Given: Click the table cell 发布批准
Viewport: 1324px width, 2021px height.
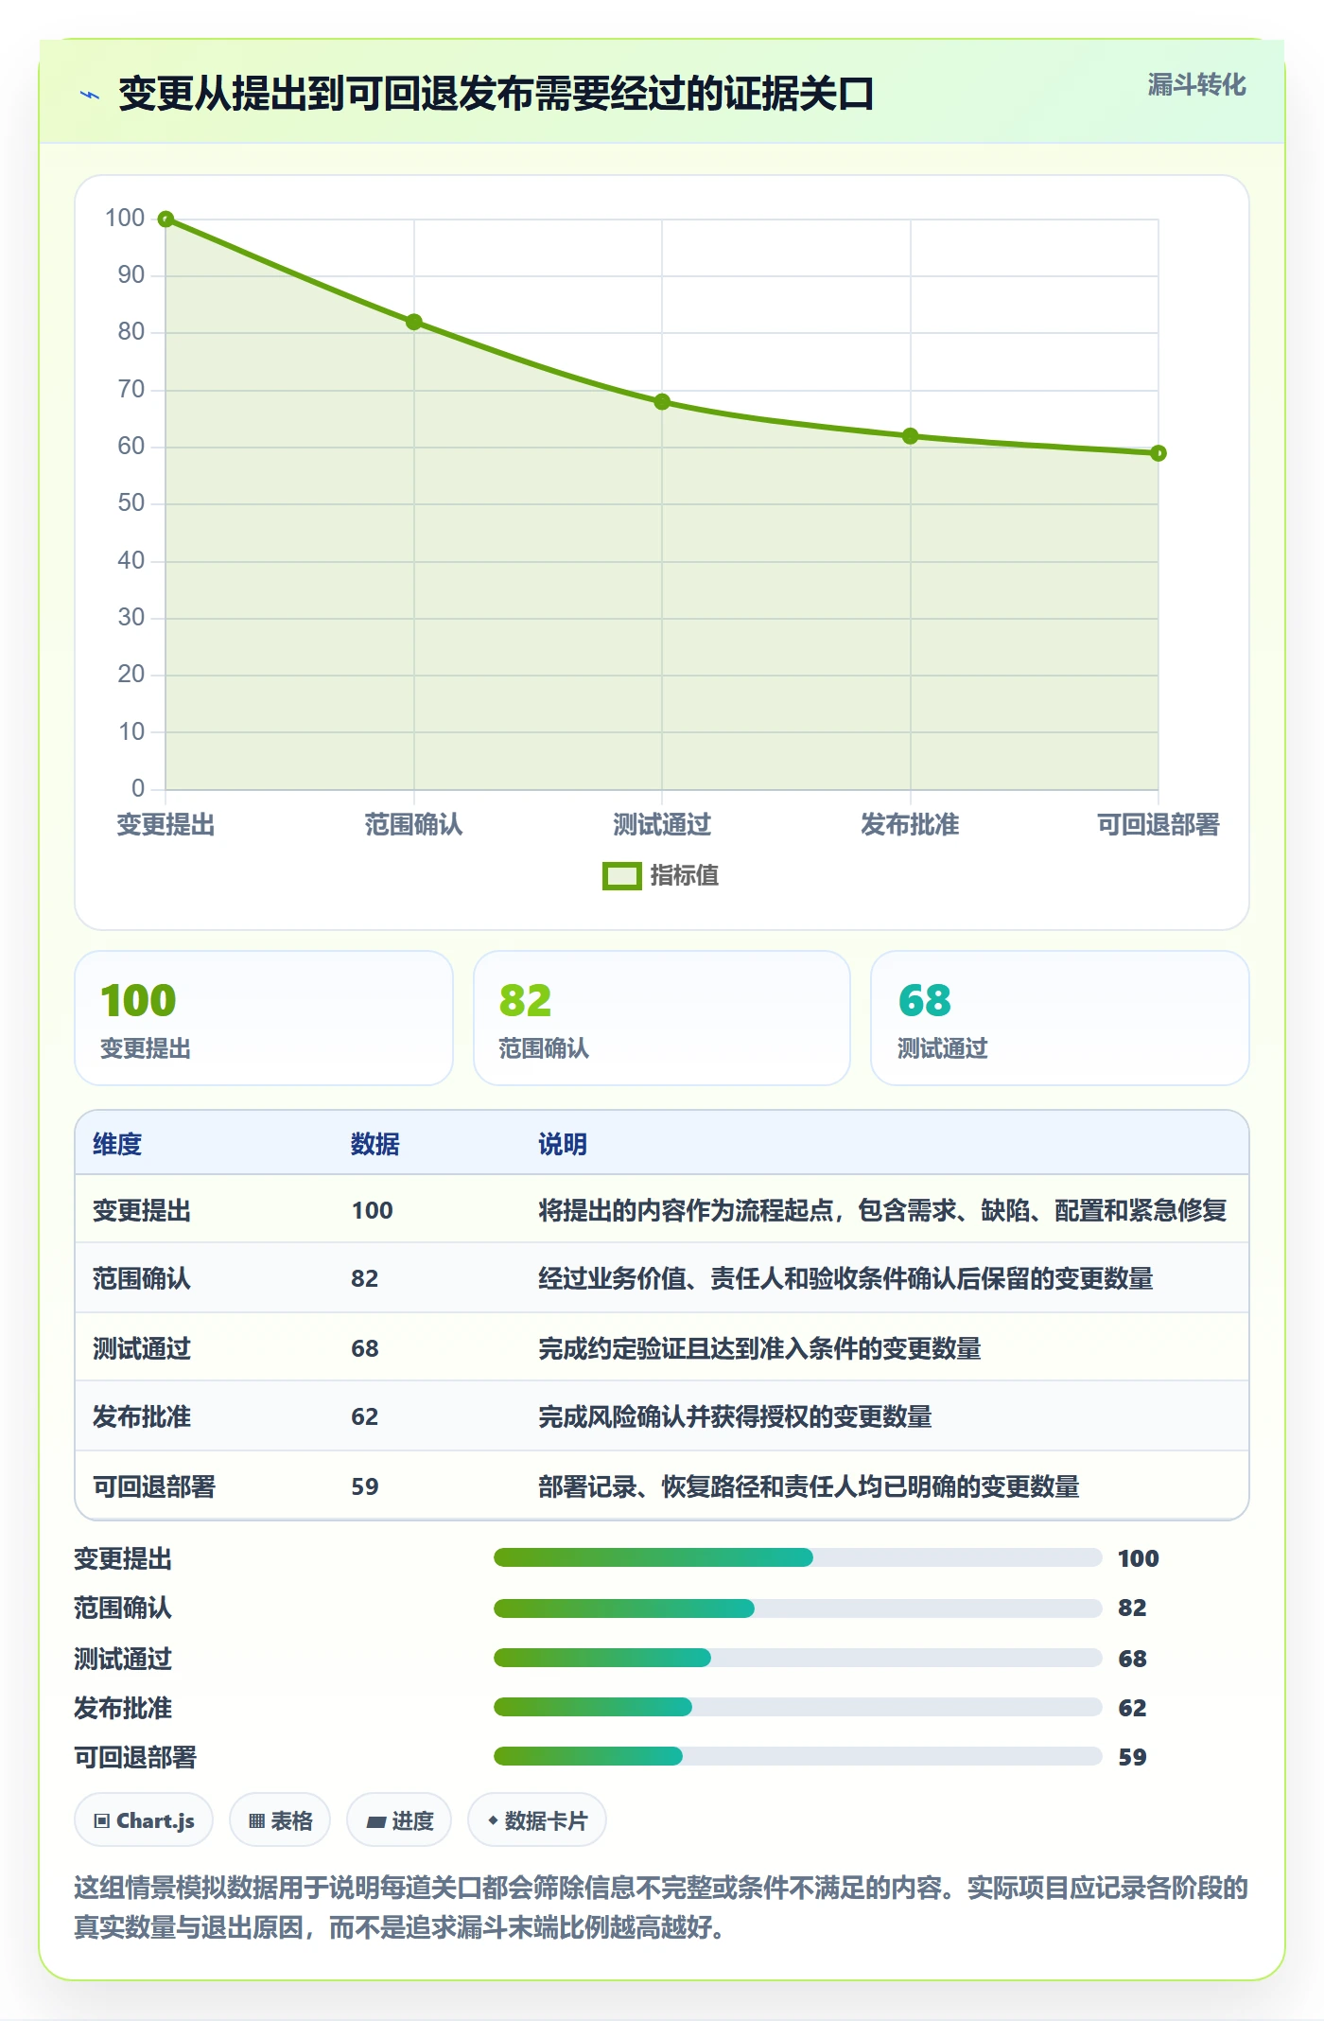Looking at the screenshot, I should click(x=142, y=1416).
